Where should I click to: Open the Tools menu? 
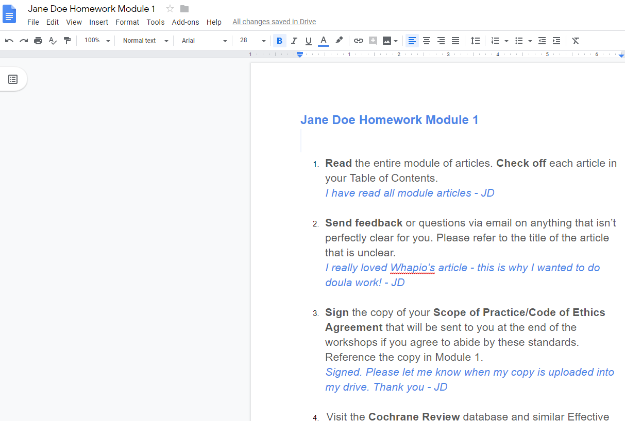point(156,22)
